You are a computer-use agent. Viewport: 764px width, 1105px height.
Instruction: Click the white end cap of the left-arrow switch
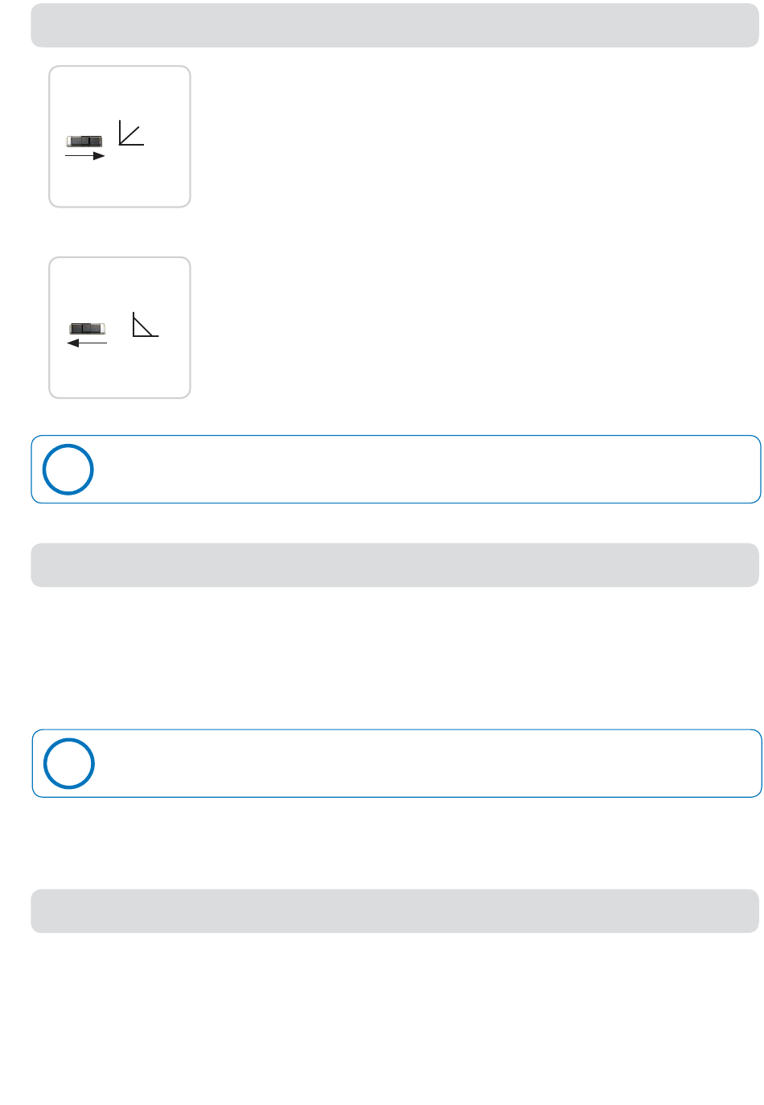[x=102, y=328]
